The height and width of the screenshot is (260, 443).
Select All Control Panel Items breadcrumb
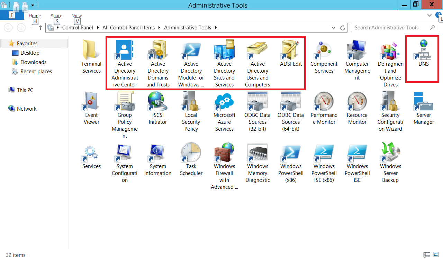128,28
